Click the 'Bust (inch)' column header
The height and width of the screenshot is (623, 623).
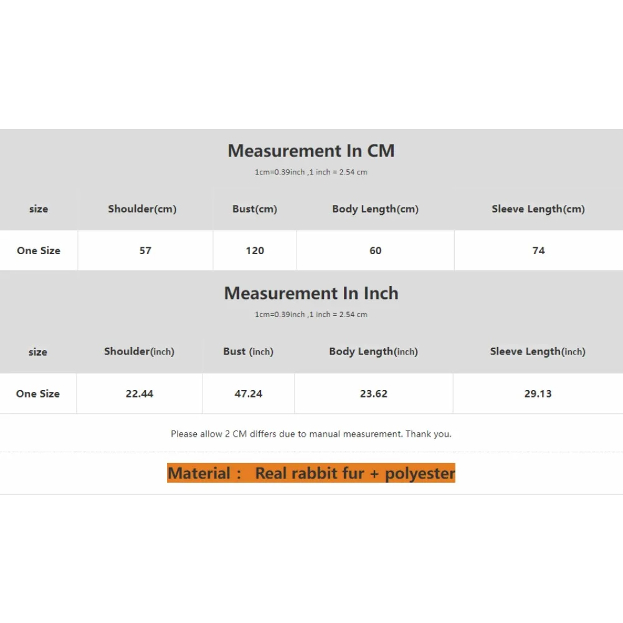249,351
